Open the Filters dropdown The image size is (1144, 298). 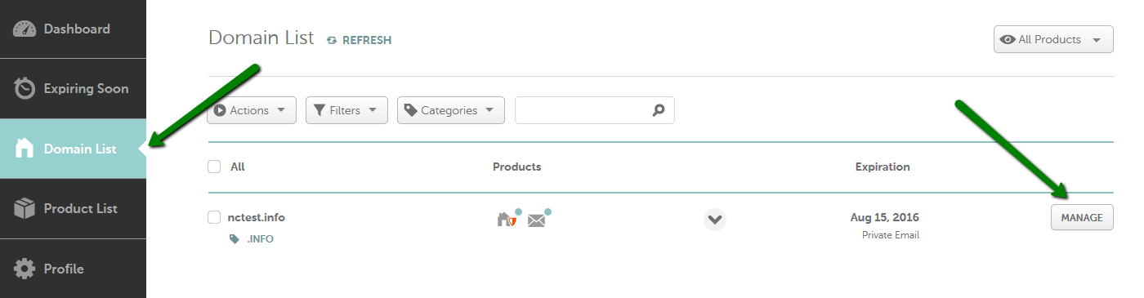pyautogui.click(x=346, y=110)
